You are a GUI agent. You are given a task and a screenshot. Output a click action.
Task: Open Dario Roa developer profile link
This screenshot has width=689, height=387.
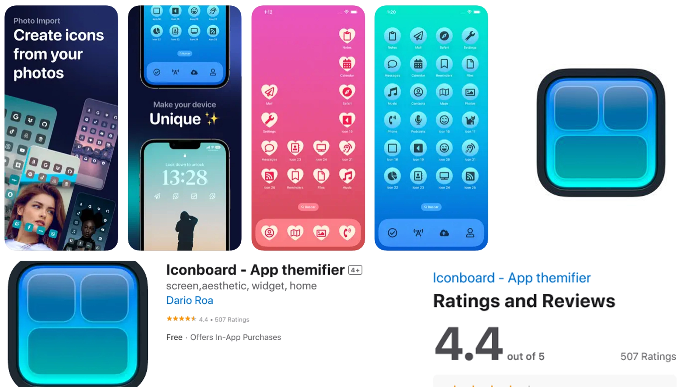pyautogui.click(x=189, y=300)
